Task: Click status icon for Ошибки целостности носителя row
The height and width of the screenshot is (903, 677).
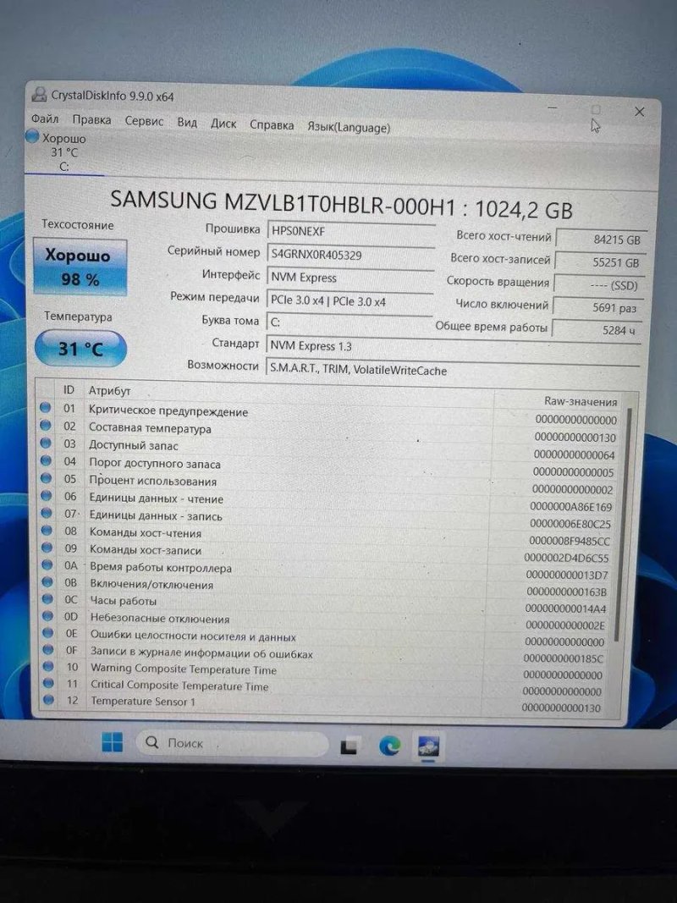Action: tap(48, 632)
